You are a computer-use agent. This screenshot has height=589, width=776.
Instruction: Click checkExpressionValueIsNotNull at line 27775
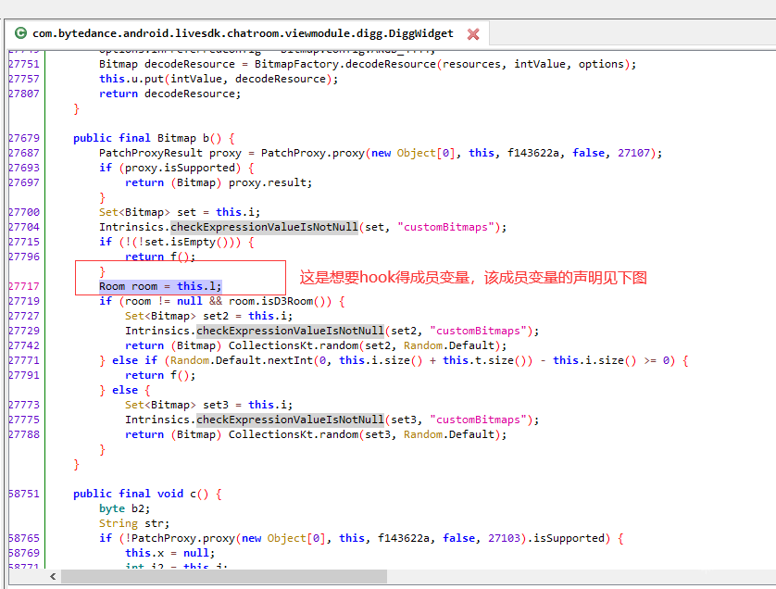(x=290, y=420)
